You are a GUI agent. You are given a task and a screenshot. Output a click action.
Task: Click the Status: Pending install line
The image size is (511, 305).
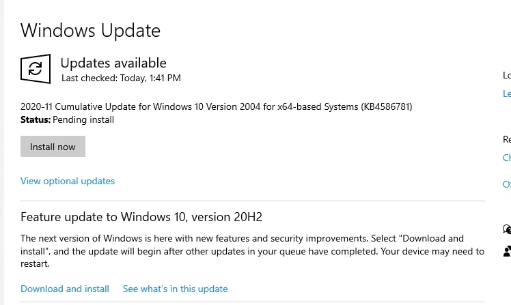[67, 120]
